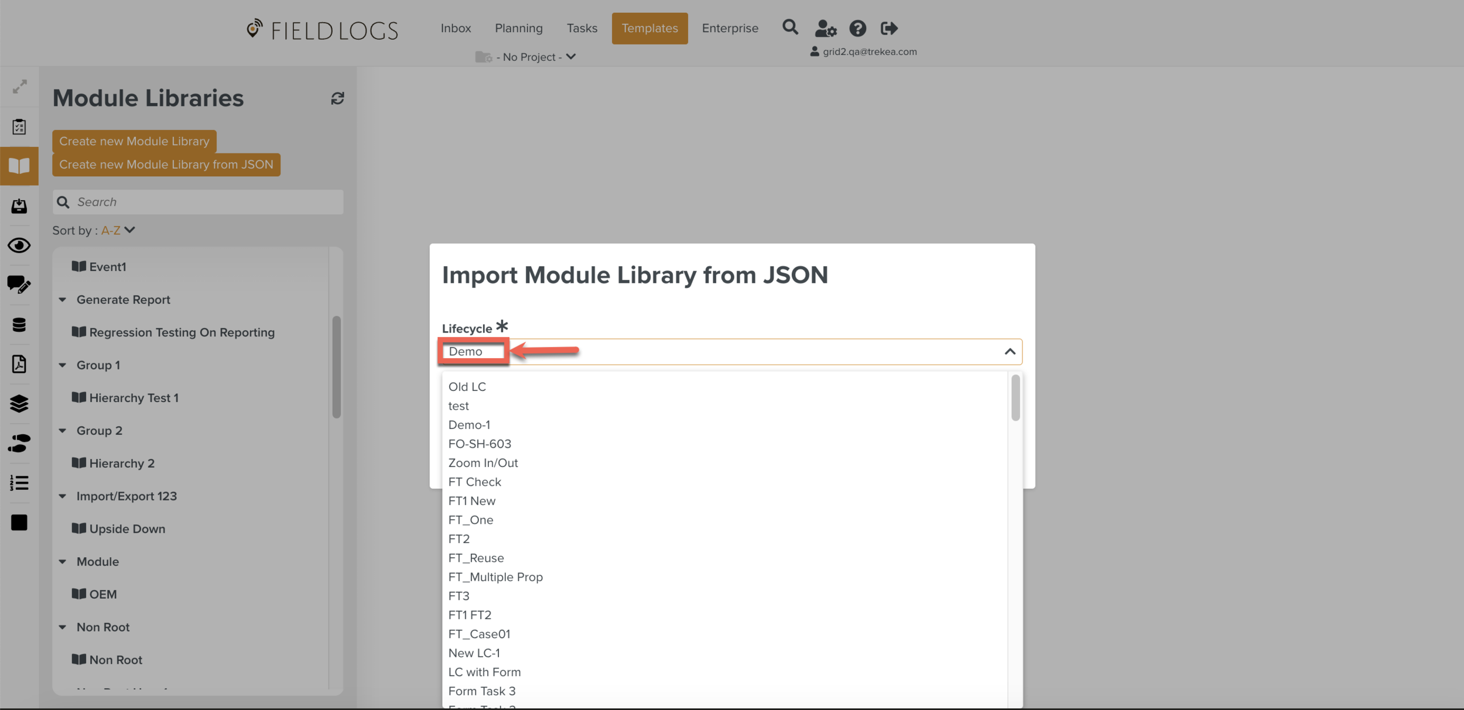Collapse the Lifecycle dropdown chevron

(x=1010, y=352)
